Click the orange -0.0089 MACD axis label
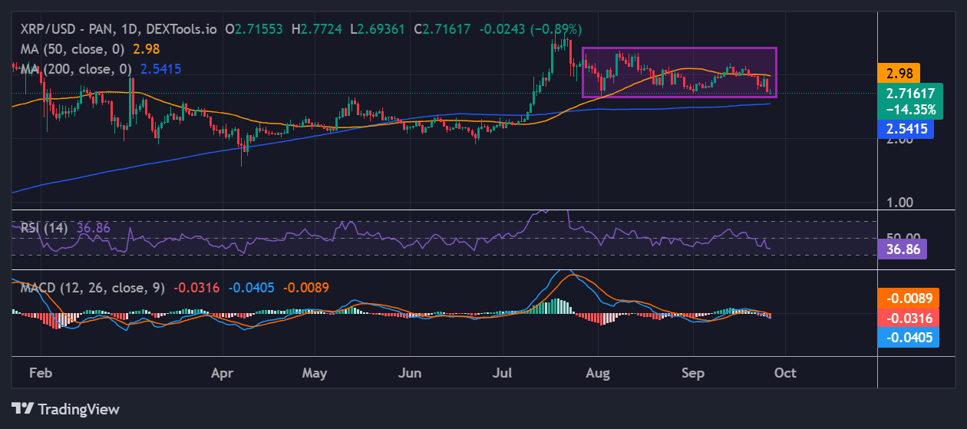 click(x=909, y=298)
